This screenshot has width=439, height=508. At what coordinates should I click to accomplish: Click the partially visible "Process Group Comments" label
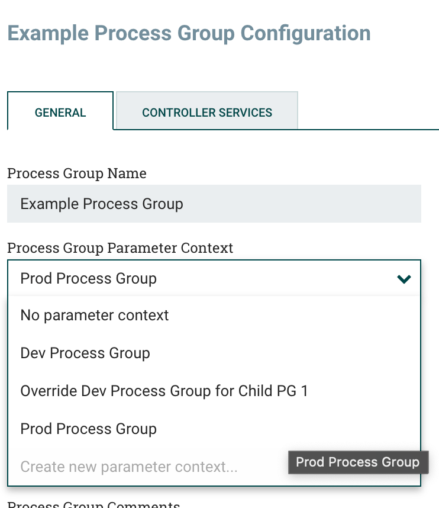93,505
